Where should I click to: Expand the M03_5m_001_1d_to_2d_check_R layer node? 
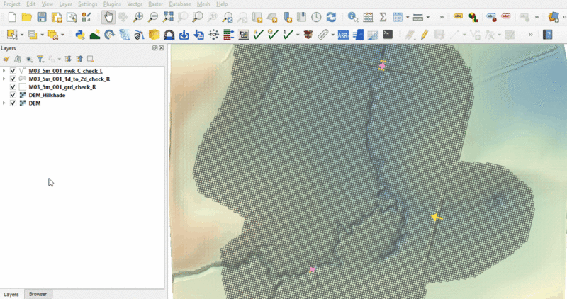5,79
